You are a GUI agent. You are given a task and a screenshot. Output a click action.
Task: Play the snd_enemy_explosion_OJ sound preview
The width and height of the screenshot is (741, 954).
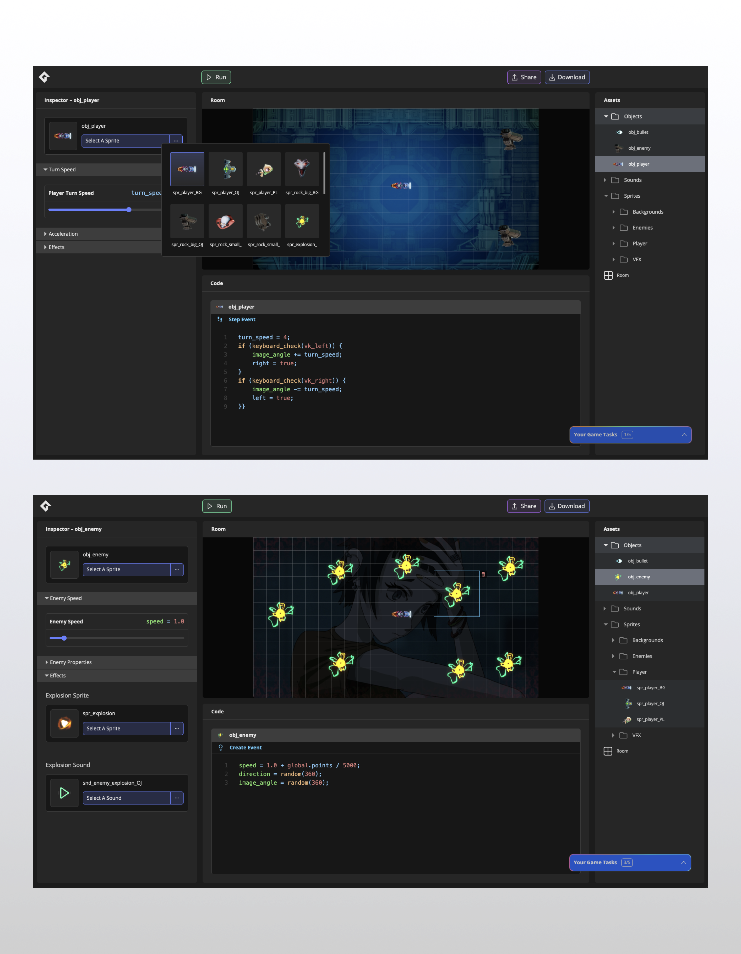point(64,793)
